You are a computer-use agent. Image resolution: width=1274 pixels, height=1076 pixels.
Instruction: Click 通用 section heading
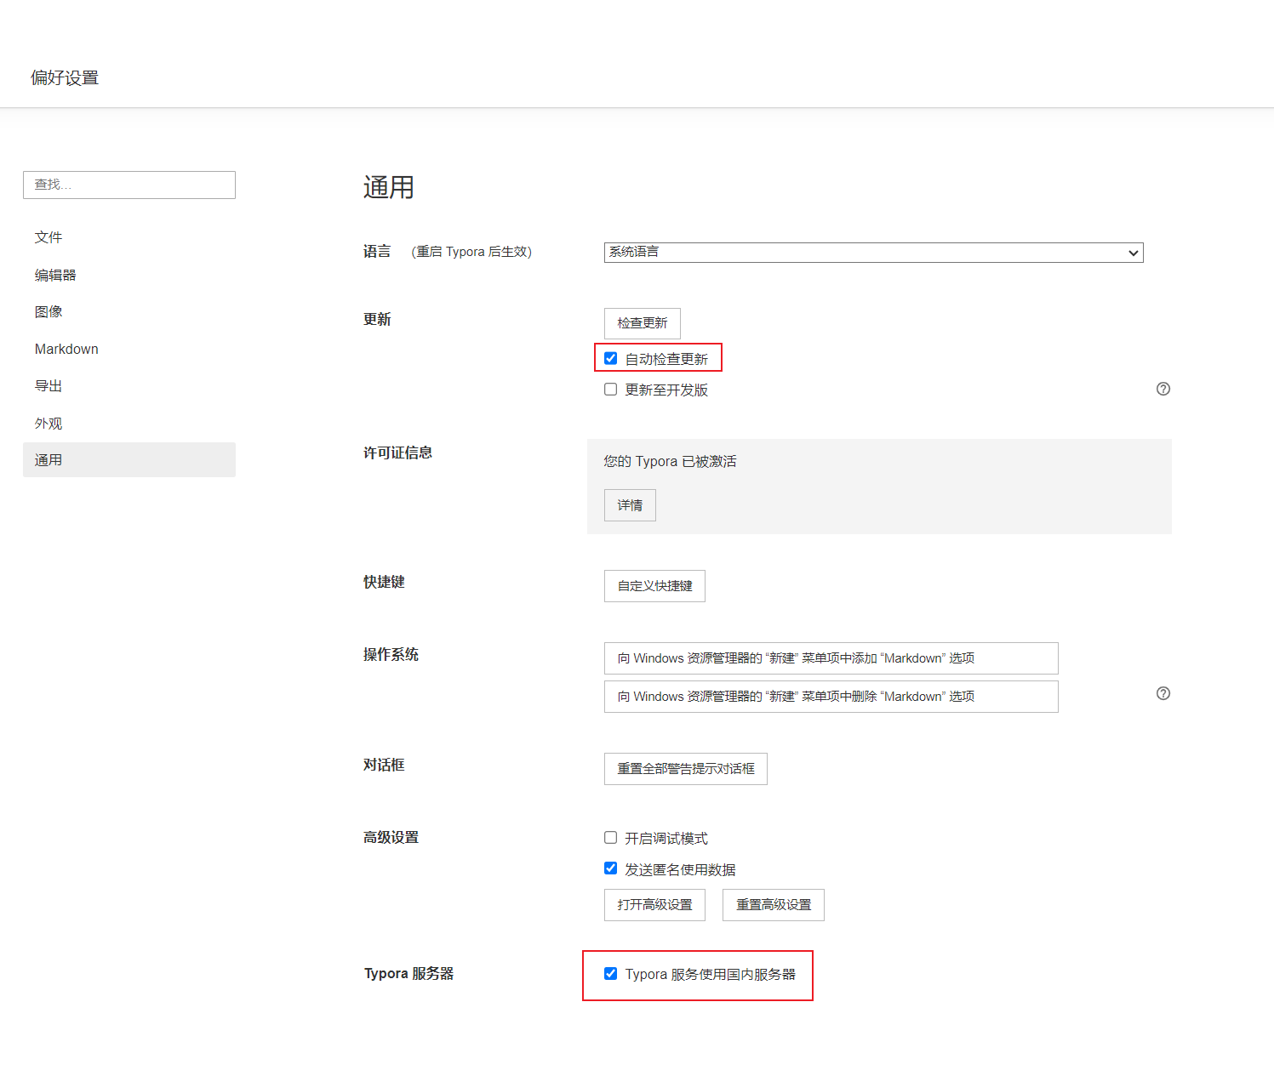pyautogui.click(x=389, y=187)
